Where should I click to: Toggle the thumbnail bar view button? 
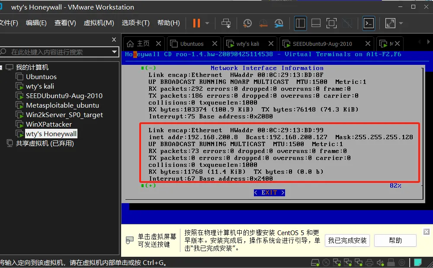[316, 23]
